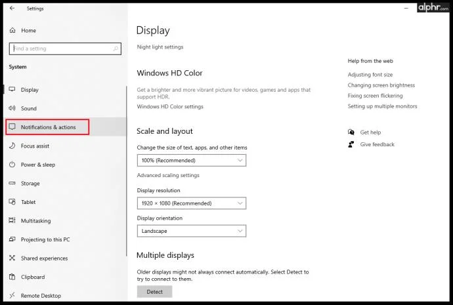Click the Projecting to this PC icon
The width and height of the screenshot is (453, 305).
(12, 239)
